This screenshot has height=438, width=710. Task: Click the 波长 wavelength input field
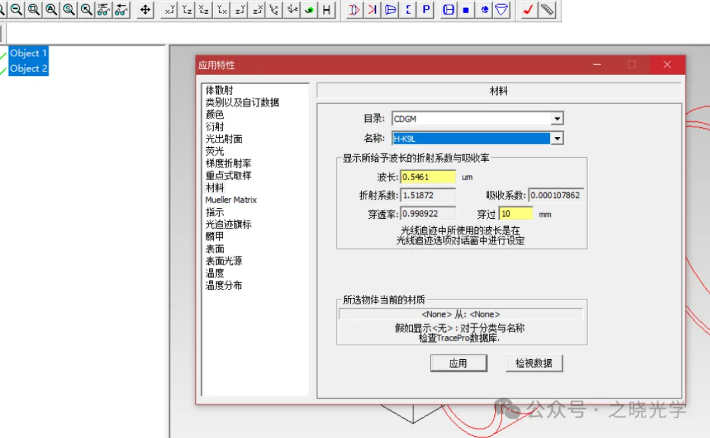[428, 177]
